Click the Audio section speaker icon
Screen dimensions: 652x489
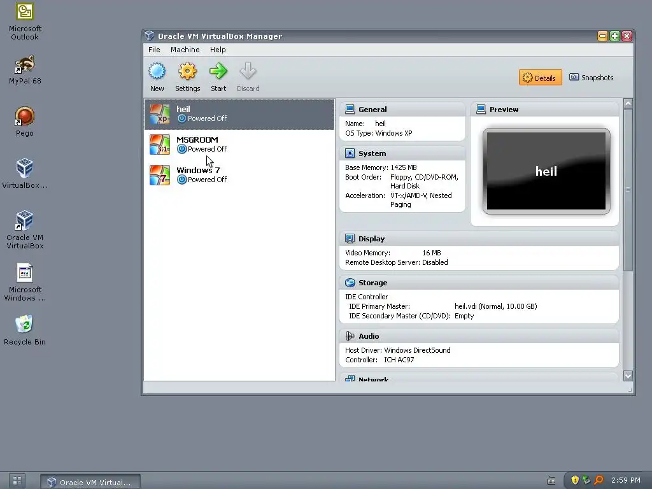pyautogui.click(x=350, y=336)
